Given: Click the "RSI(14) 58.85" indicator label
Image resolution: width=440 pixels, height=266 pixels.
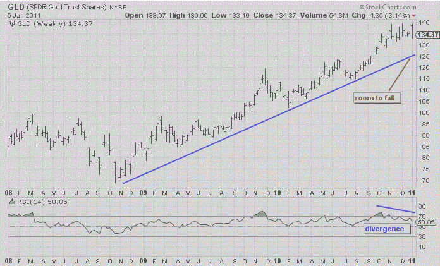Looking at the screenshot, I should [42, 202].
